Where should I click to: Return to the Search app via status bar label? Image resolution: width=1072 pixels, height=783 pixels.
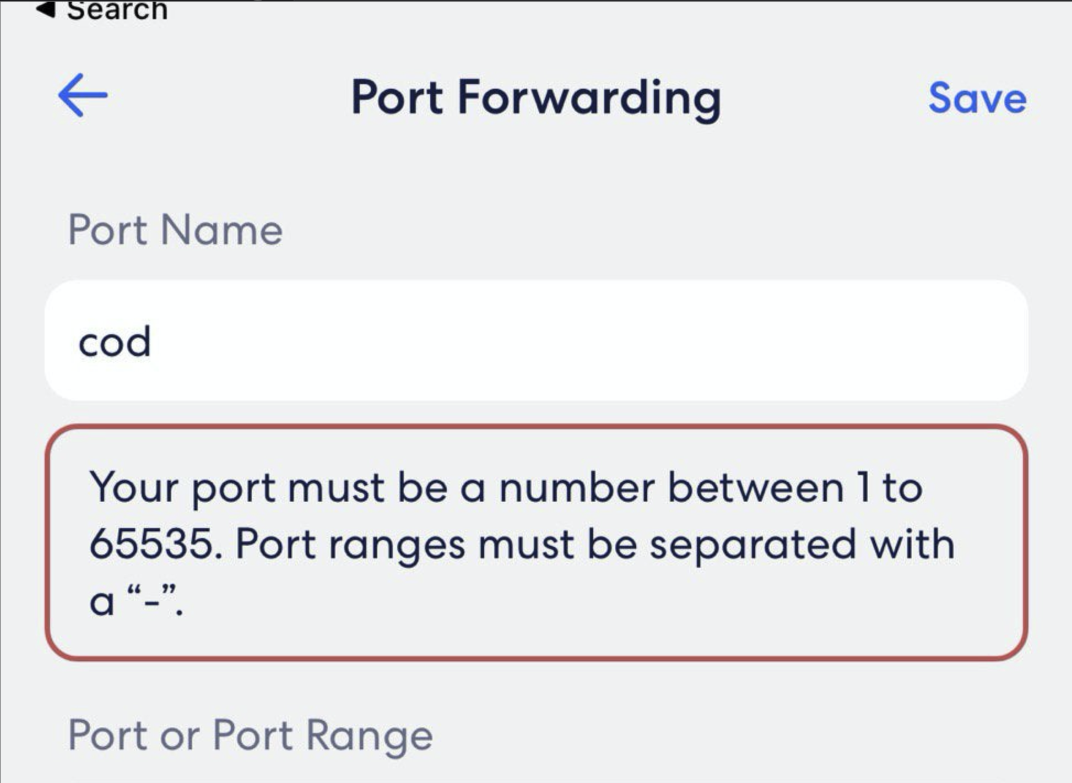coord(117,10)
